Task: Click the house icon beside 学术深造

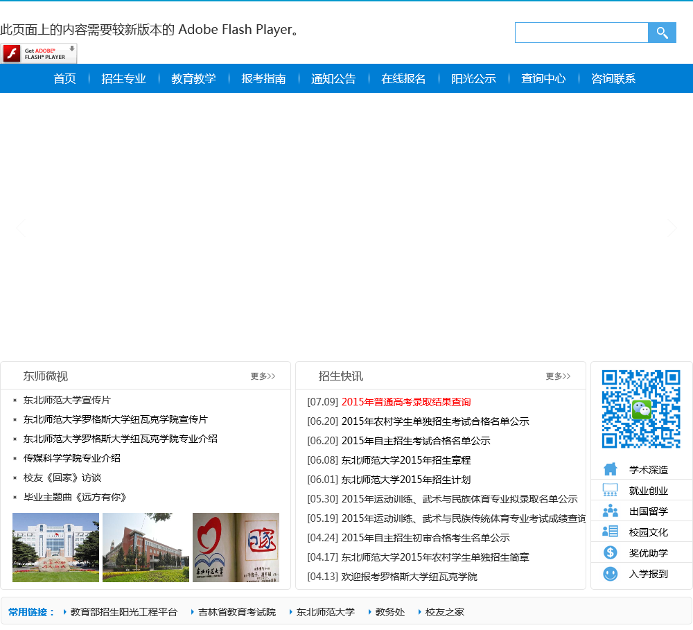Action: 610,469
